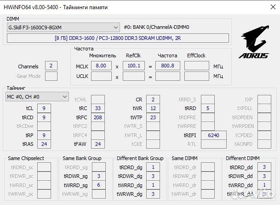The height and width of the screenshot is (205, 280).
Task: Click the 'Different DIMM' heading
Action: [242, 158]
